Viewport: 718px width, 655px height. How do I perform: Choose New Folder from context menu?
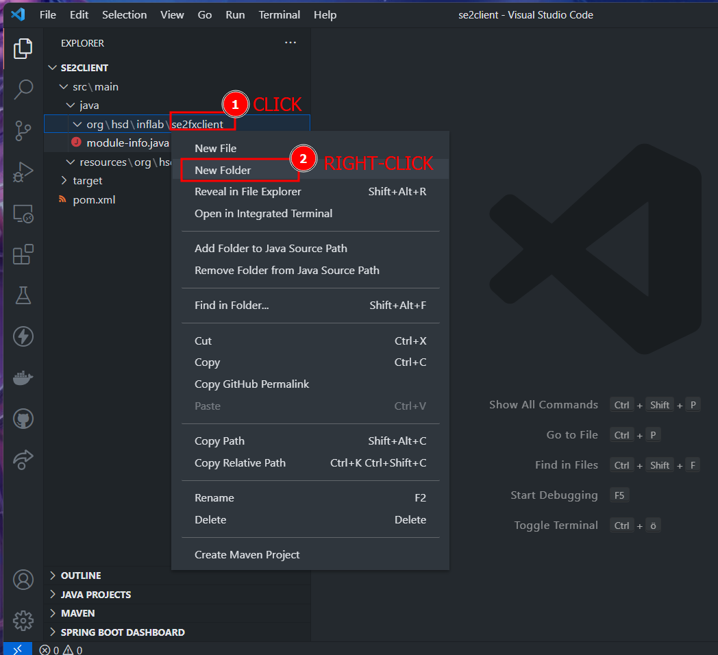click(310, 170)
